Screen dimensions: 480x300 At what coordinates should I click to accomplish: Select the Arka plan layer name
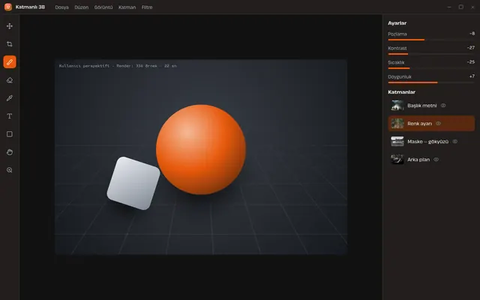point(418,160)
